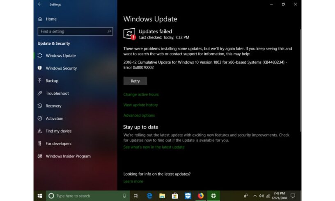Screen dimensions: 335x201
Task: Open the network Wi-Fi icon in tray
Action: coord(268,196)
